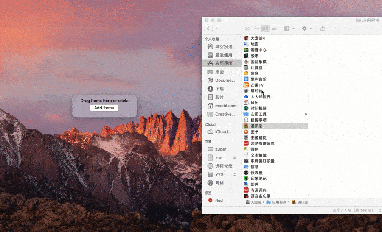Screen dimensions: 382x232
Task: Open 下载 in the sidebar
Action: pyautogui.click(x=222, y=89)
